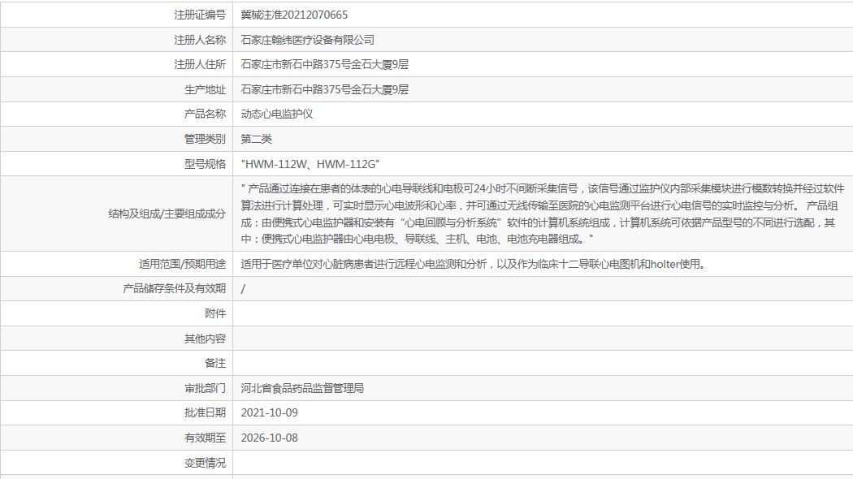Click the label 产品名称
Viewport: 853px width, 479px height.
pos(205,114)
